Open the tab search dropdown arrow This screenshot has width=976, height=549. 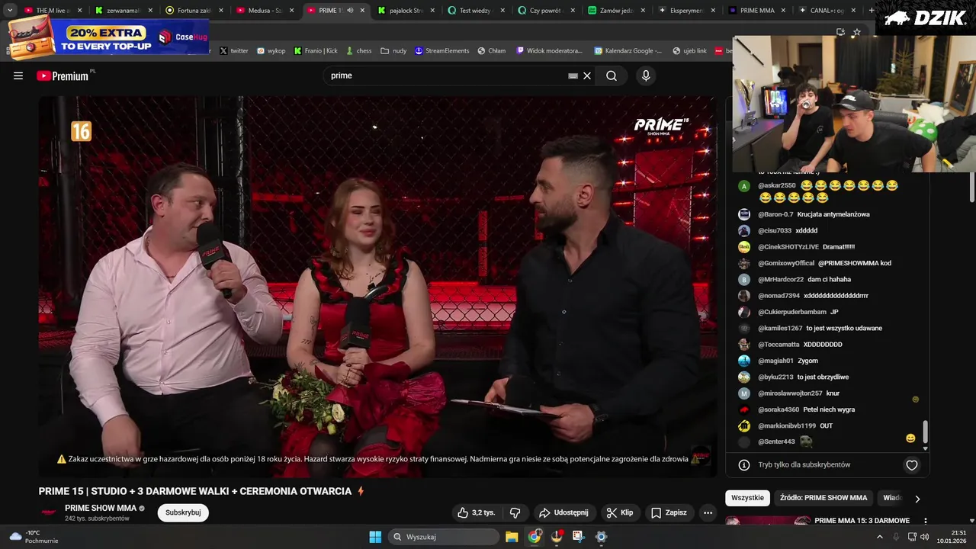coord(10,11)
